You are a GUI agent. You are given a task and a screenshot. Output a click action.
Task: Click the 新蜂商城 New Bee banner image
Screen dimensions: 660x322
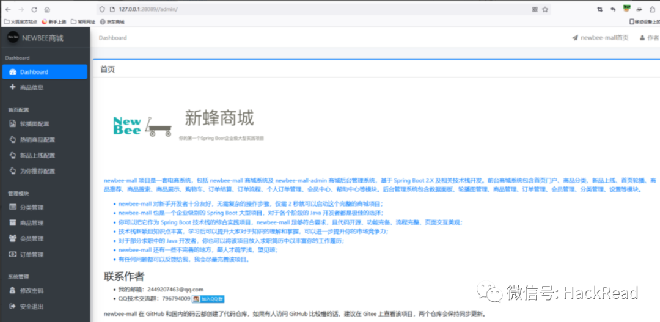[x=189, y=124]
